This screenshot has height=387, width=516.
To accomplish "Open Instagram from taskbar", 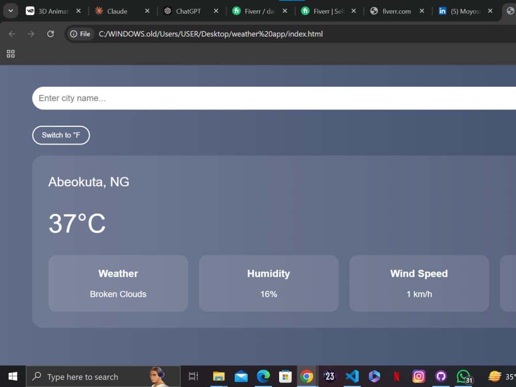I will tap(418, 376).
